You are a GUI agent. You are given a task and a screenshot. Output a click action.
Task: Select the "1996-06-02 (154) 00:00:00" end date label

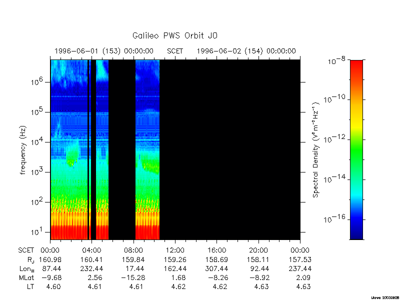(x=246, y=51)
